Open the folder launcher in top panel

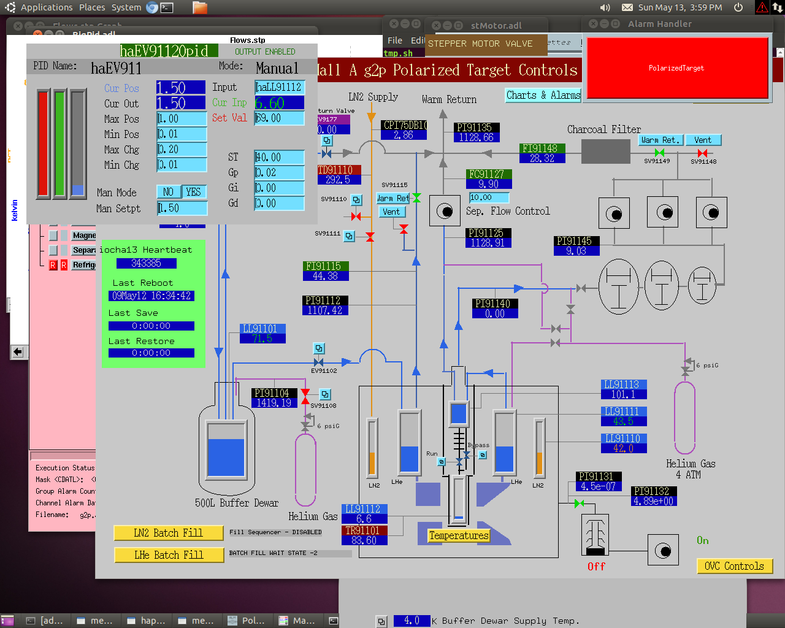coord(199,7)
